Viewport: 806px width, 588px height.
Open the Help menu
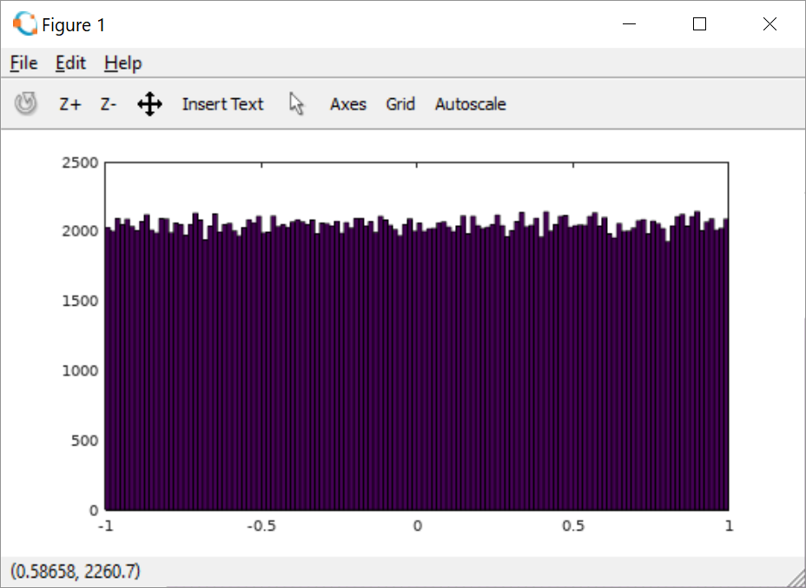[122, 63]
